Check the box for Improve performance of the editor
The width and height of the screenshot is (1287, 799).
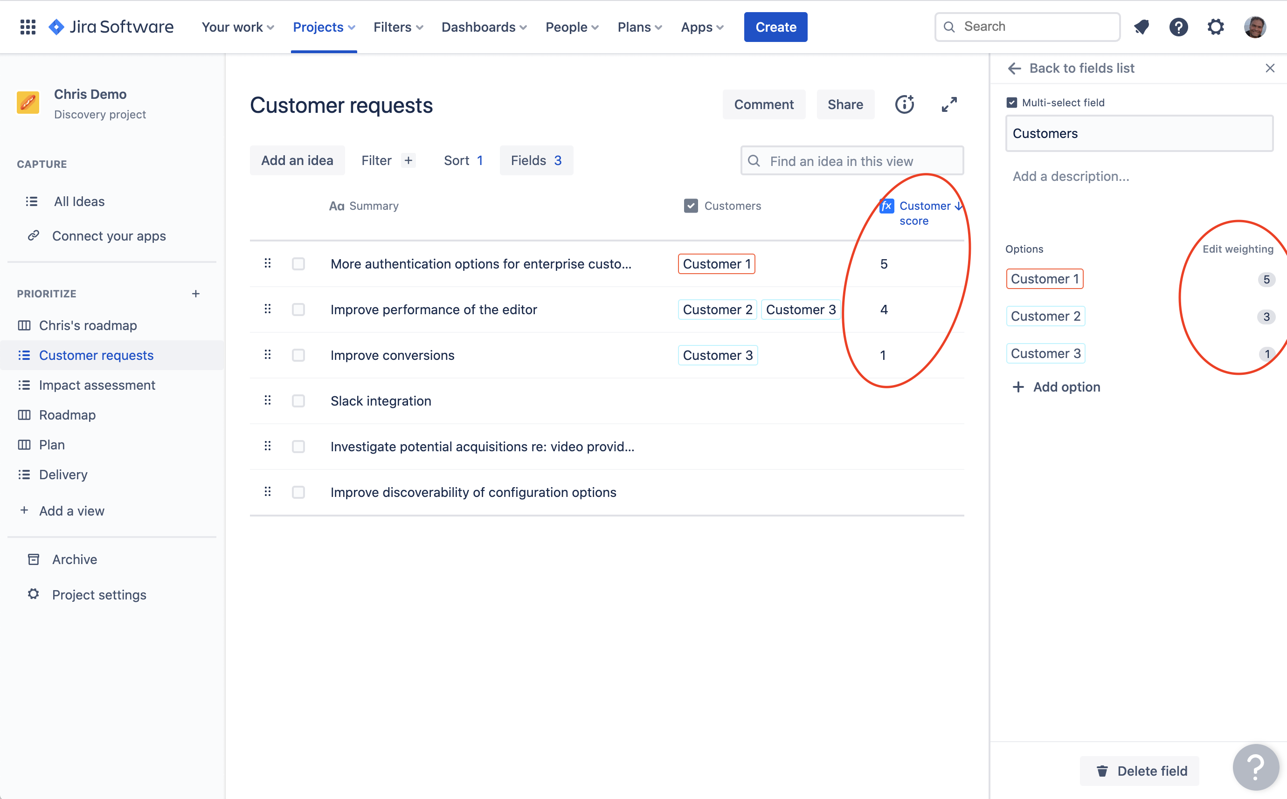click(298, 310)
